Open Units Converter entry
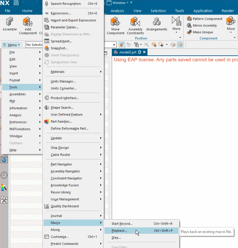Screen dimensions: 238x248 point(73,88)
